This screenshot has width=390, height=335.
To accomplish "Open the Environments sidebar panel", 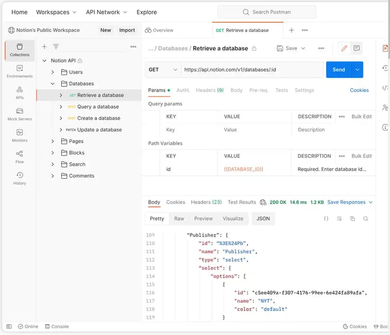I will 19,71.
